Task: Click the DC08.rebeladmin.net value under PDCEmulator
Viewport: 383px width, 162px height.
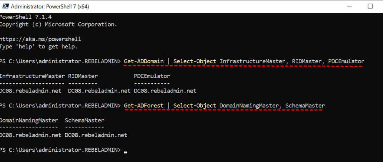Action: click(165, 91)
